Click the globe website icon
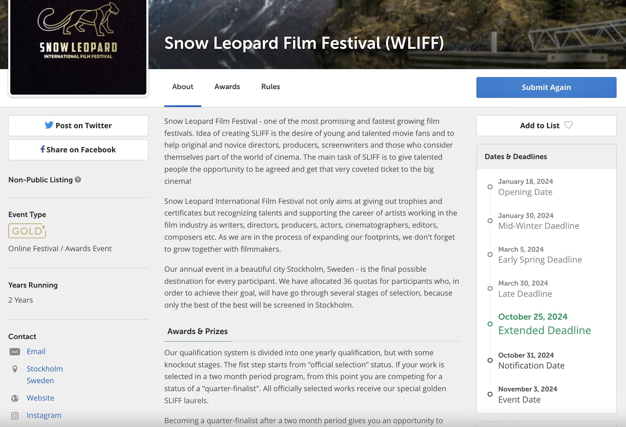 click(x=15, y=398)
